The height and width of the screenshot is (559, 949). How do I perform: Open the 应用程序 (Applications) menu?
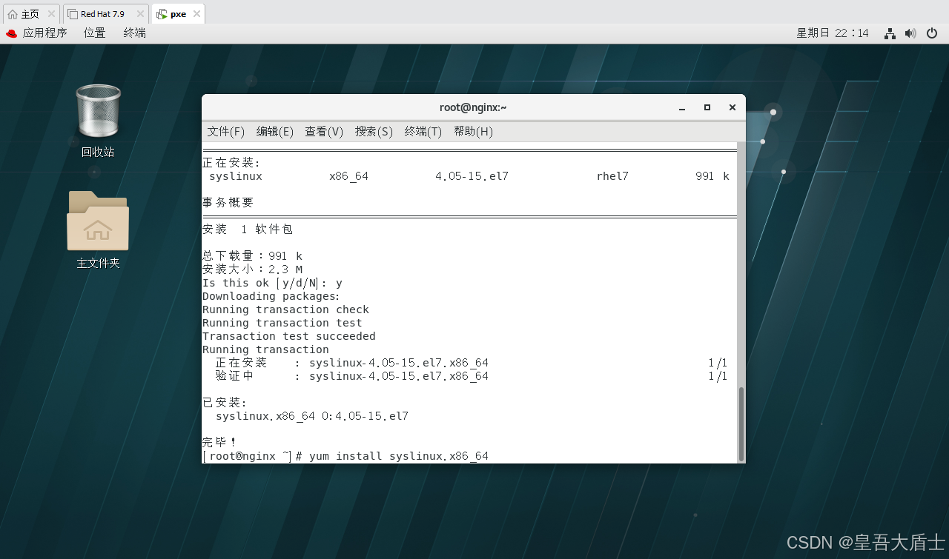click(44, 33)
